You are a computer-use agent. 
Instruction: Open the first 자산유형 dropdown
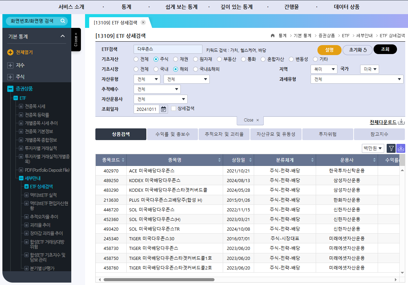pos(147,79)
